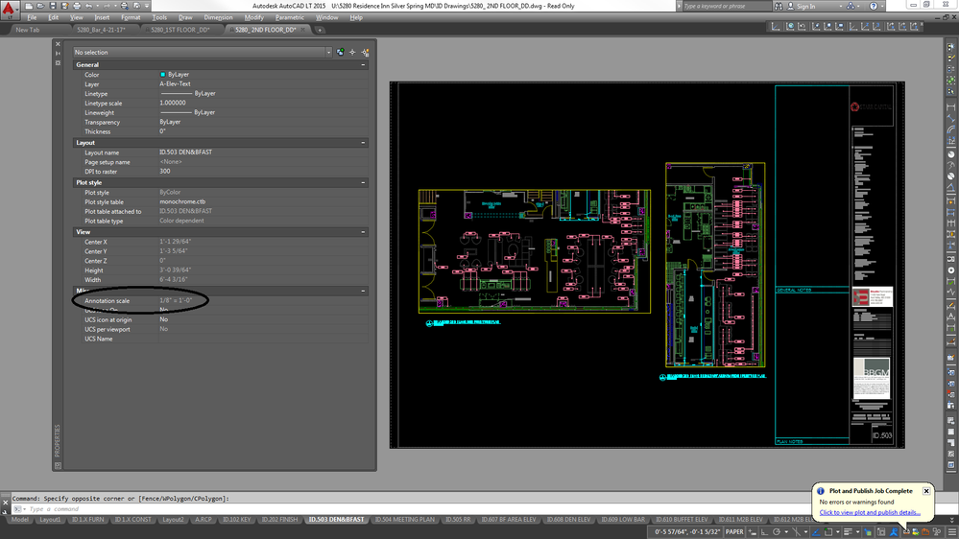Open the No selection dropdown
The width and height of the screenshot is (959, 539).
pos(203,53)
